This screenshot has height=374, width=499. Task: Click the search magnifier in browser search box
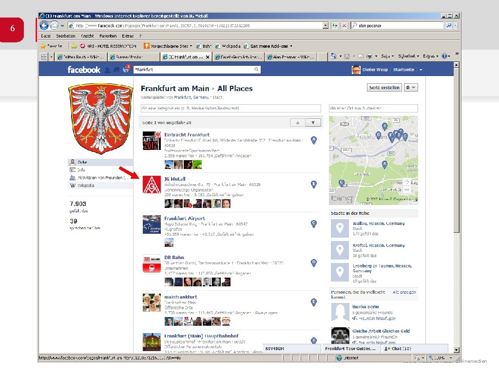449,25
